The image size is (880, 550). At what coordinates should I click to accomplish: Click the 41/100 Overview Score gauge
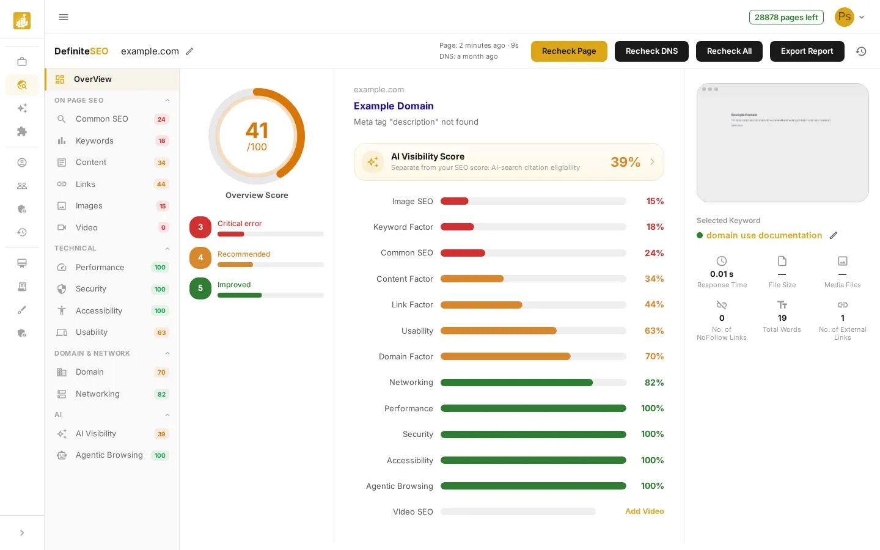[x=257, y=136]
